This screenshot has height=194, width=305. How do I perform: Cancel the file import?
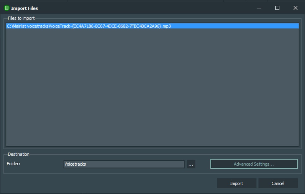(278, 183)
